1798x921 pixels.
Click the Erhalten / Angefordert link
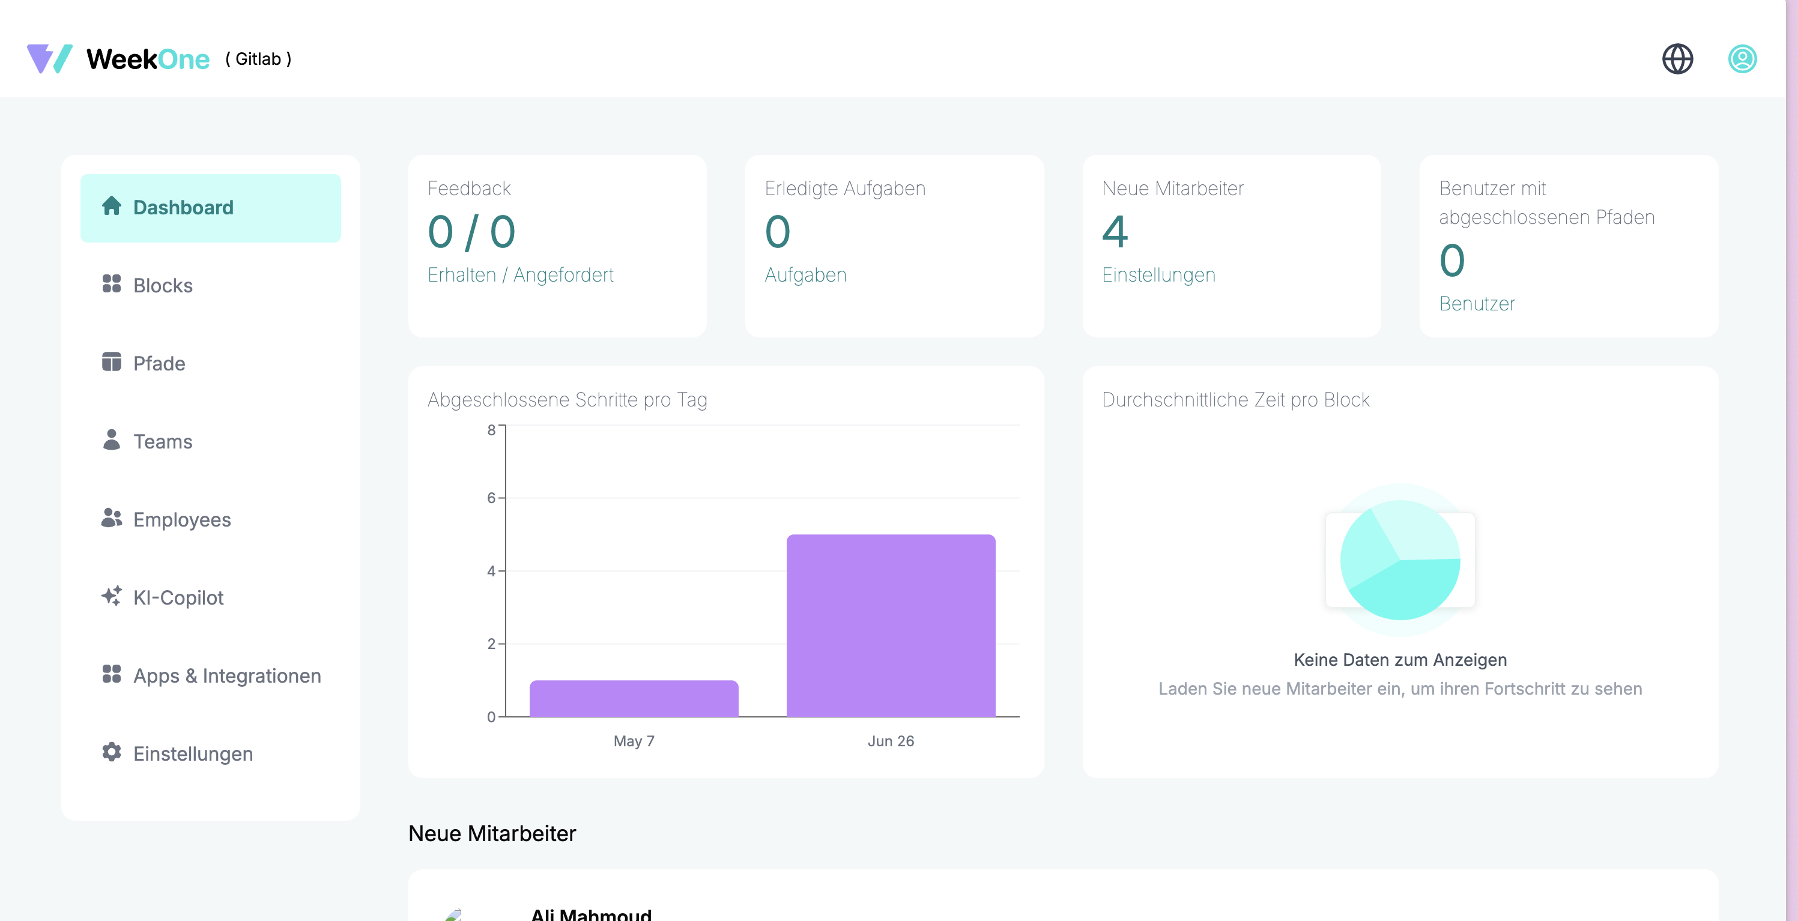click(x=520, y=275)
